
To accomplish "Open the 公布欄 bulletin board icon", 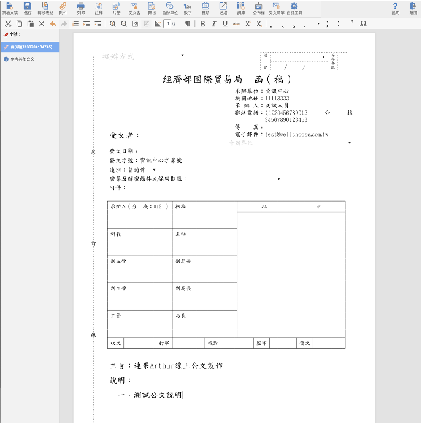I will 258,9.
